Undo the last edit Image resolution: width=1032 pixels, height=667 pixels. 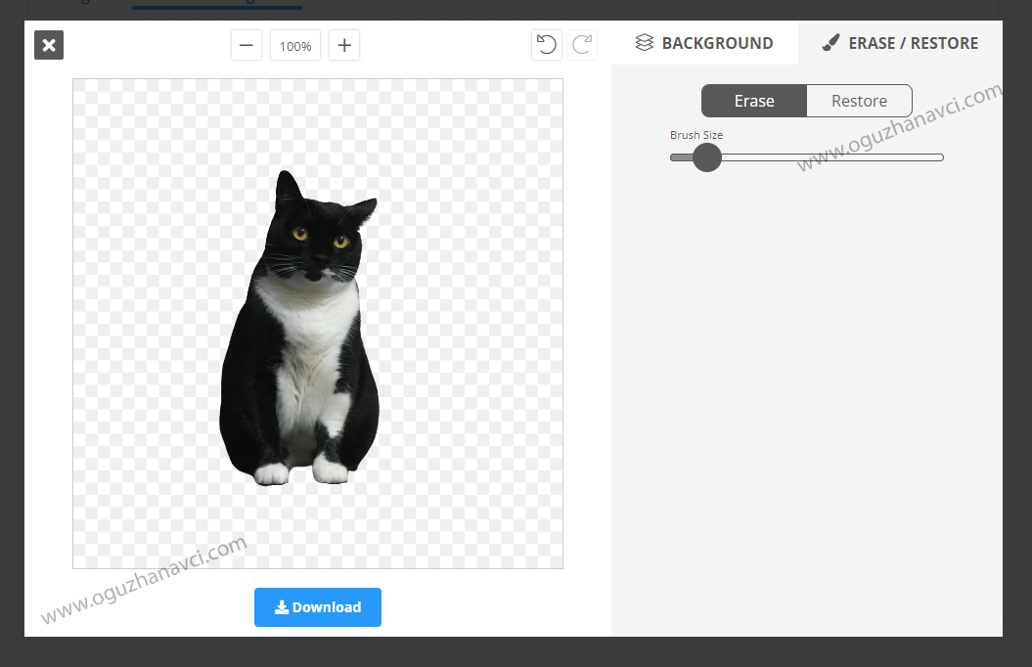[547, 45]
